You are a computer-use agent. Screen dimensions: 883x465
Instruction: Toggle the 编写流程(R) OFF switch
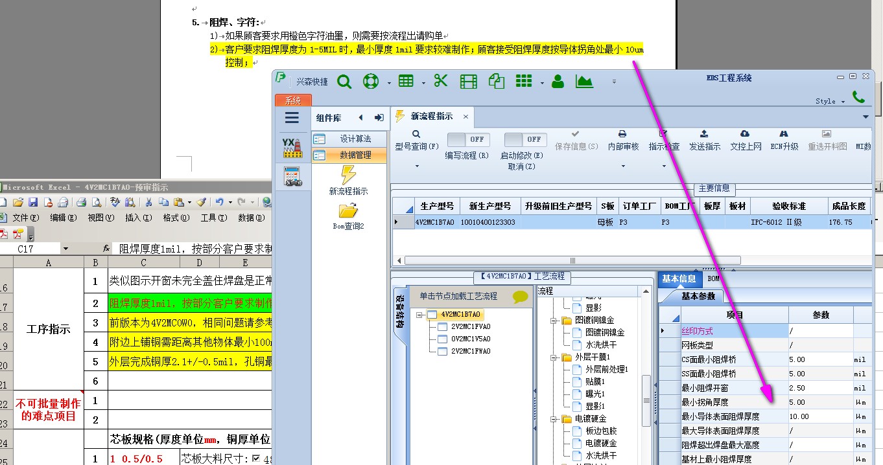tap(469, 139)
